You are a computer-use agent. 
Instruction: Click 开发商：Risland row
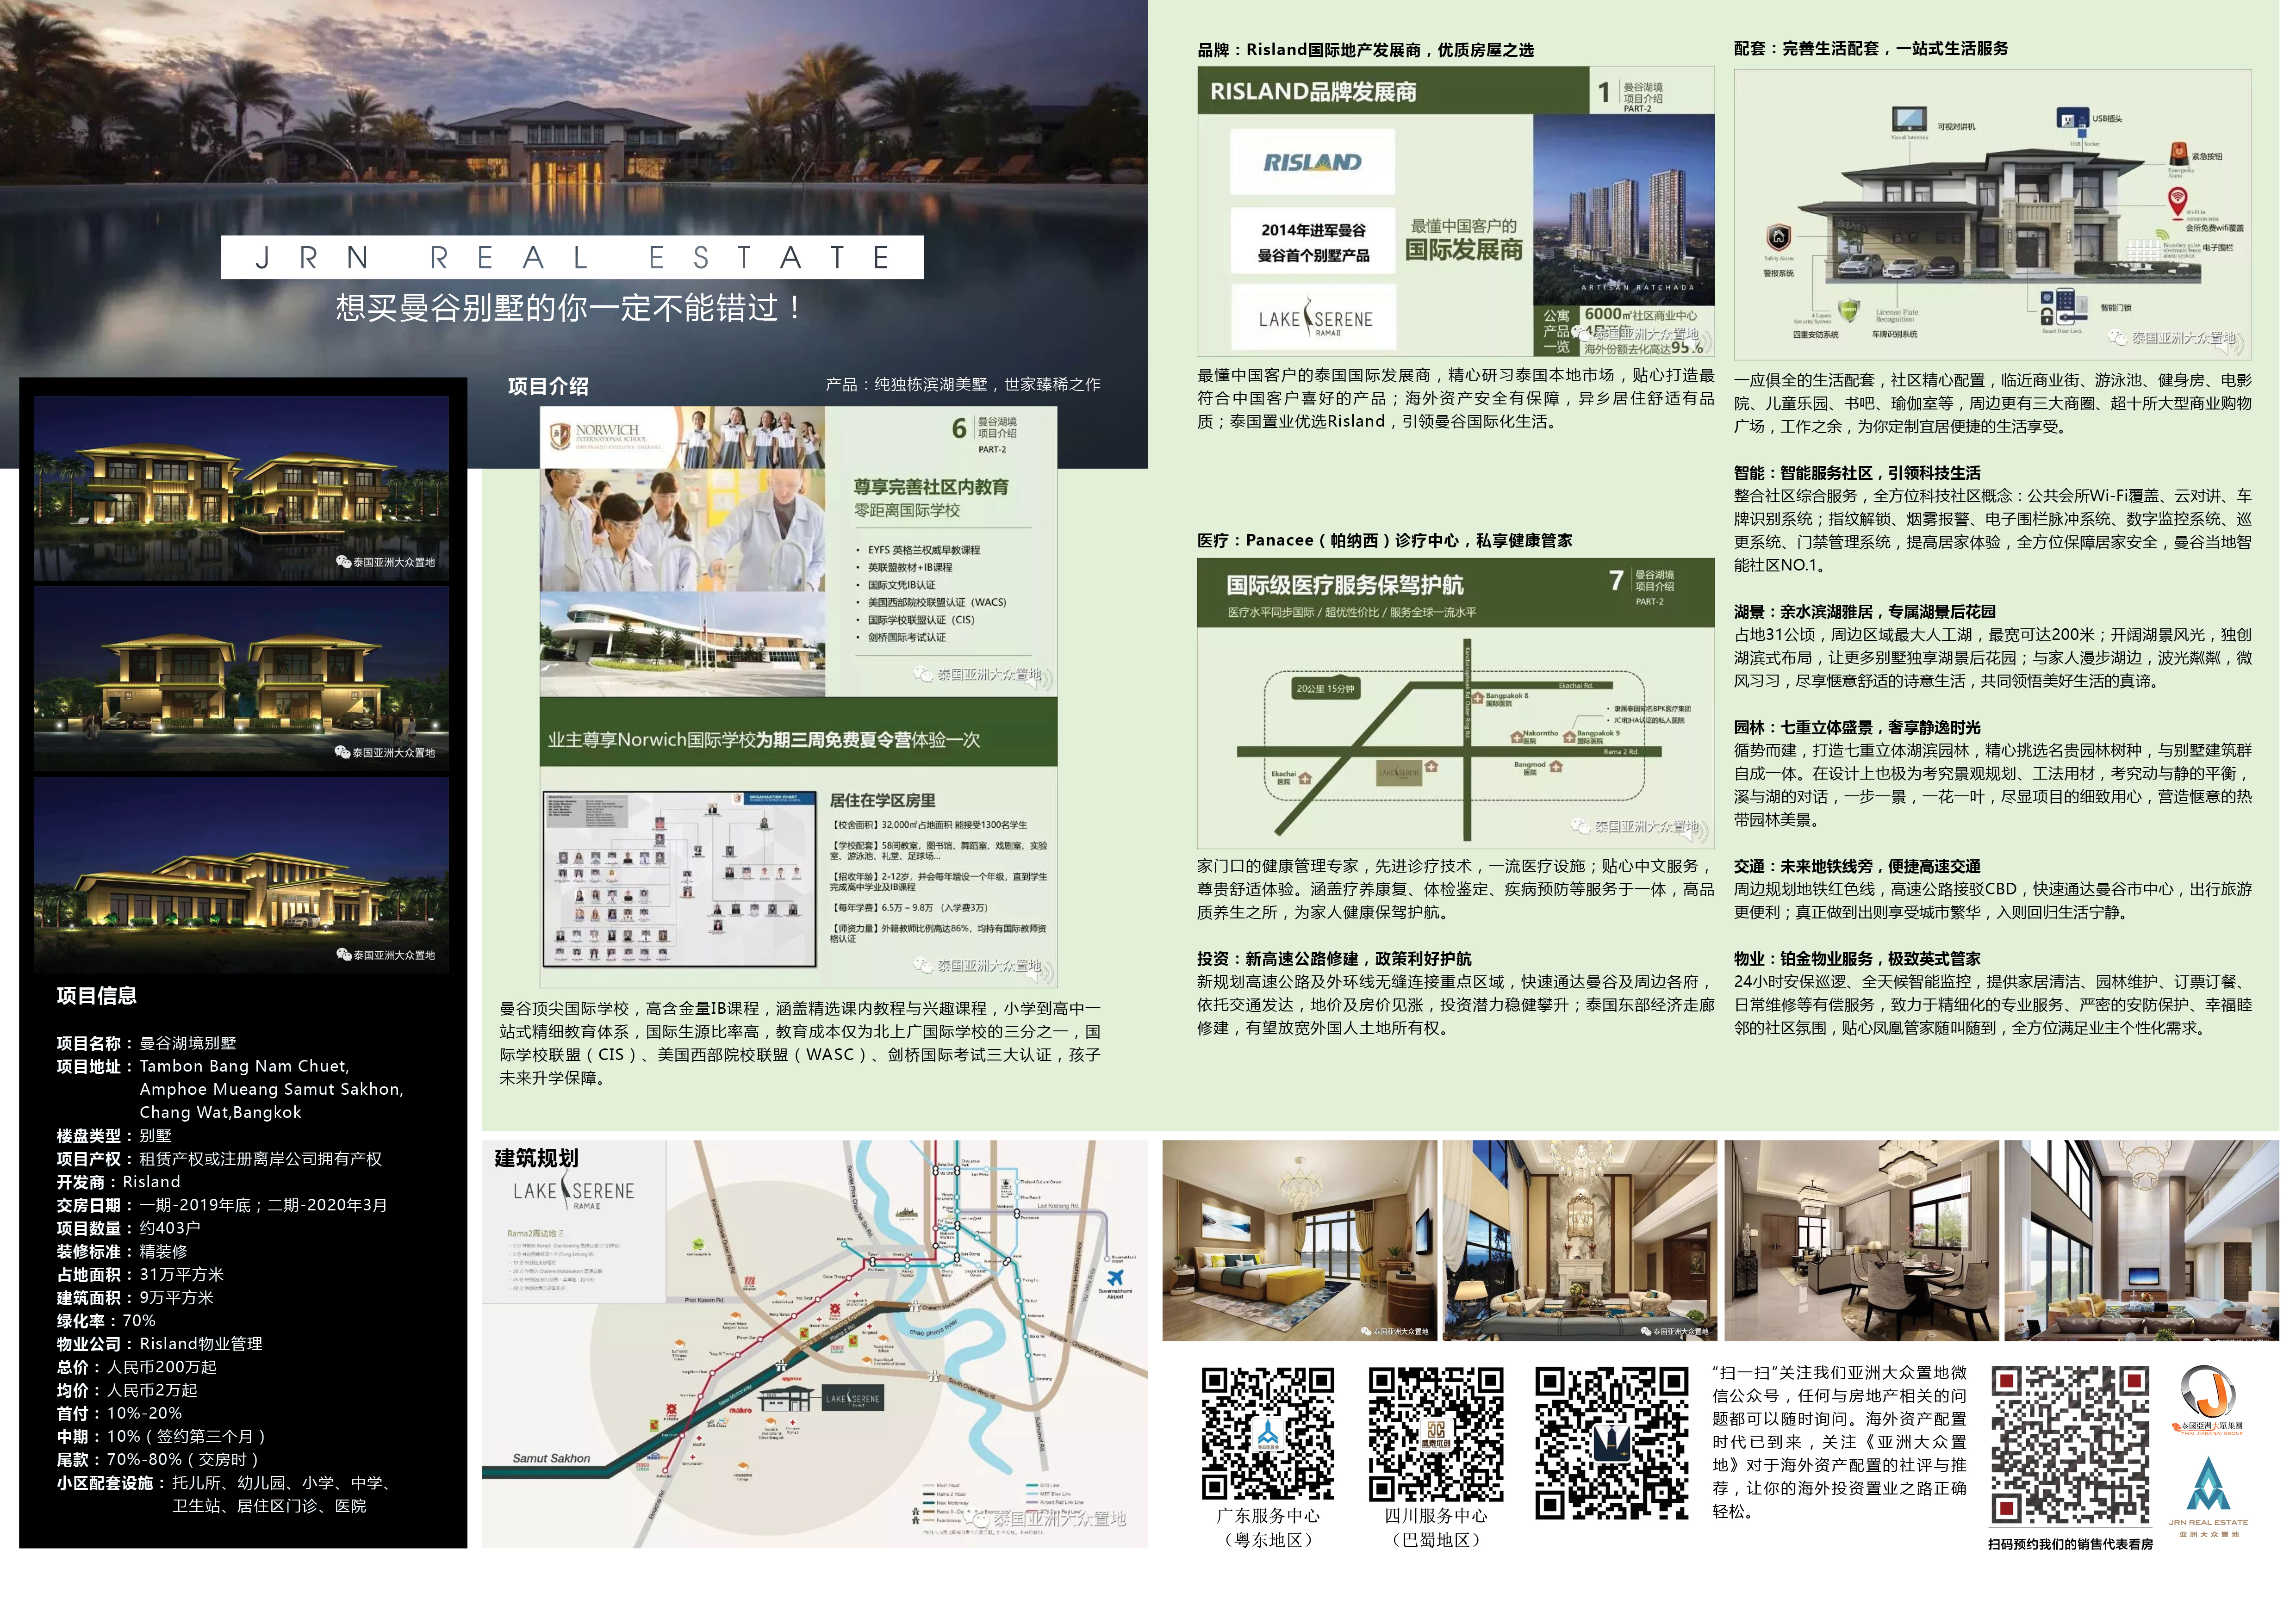pos(118,1182)
